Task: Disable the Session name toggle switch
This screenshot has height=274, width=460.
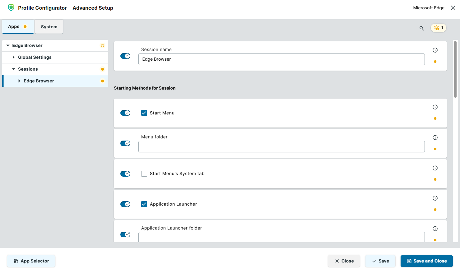Action: coord(125,56)
